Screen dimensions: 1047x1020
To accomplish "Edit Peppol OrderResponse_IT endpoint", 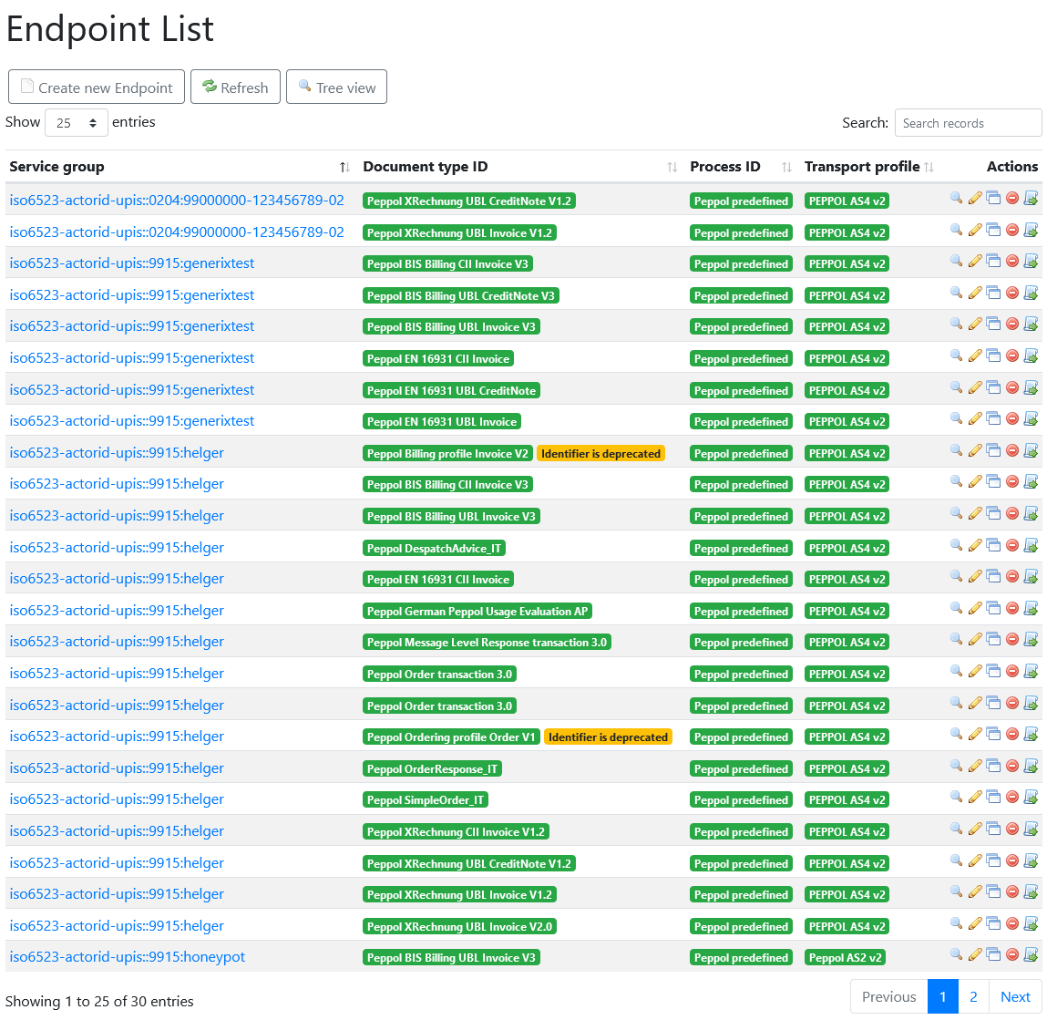I will (x=975, y=767).
